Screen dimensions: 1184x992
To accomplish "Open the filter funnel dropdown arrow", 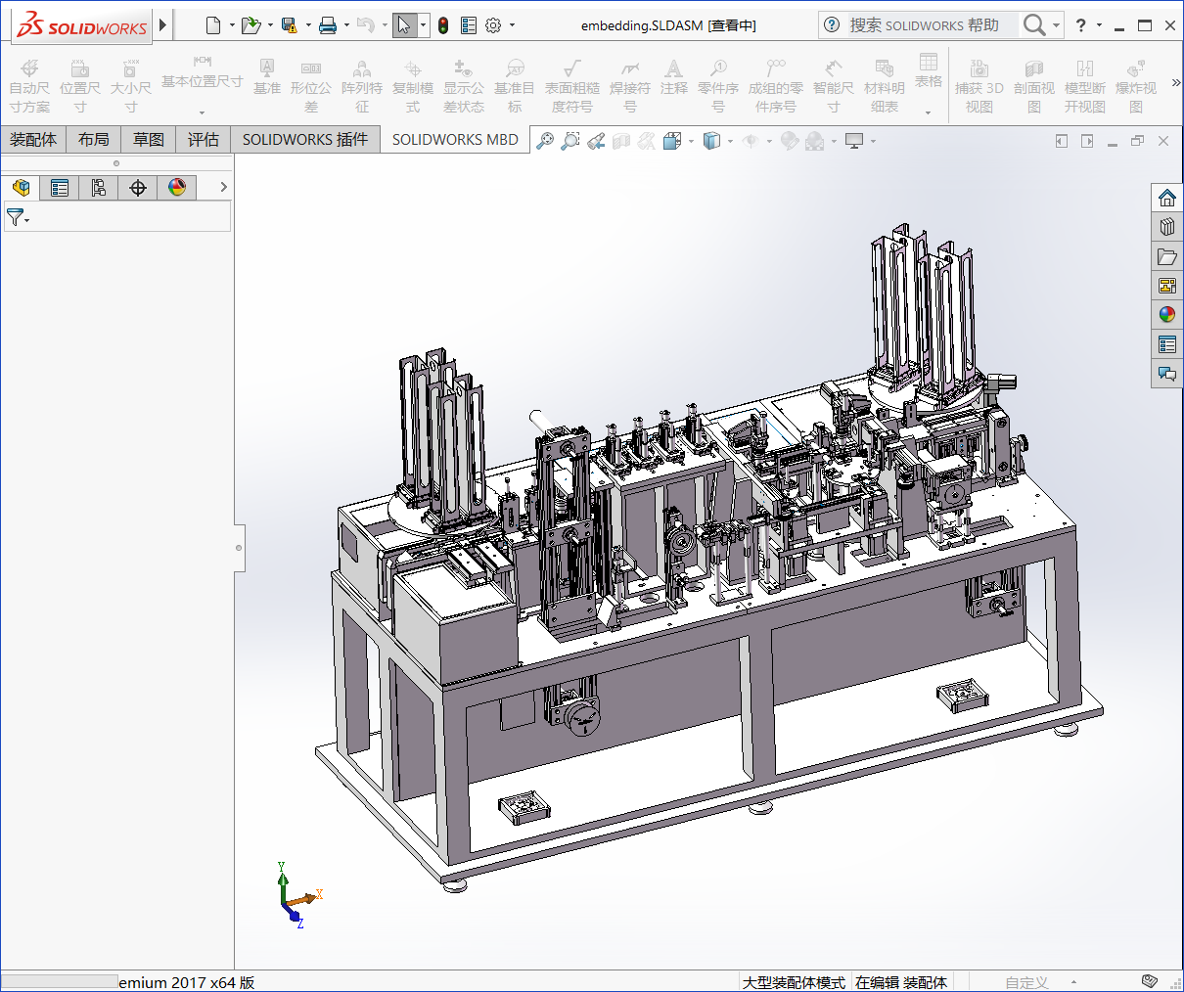I will [x=27, y=220].
